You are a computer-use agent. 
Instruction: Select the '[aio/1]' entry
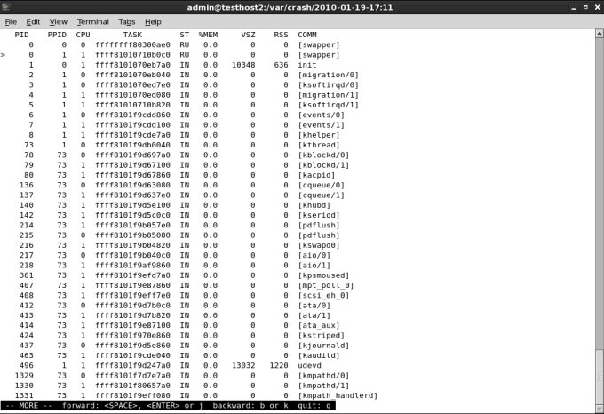314,265
